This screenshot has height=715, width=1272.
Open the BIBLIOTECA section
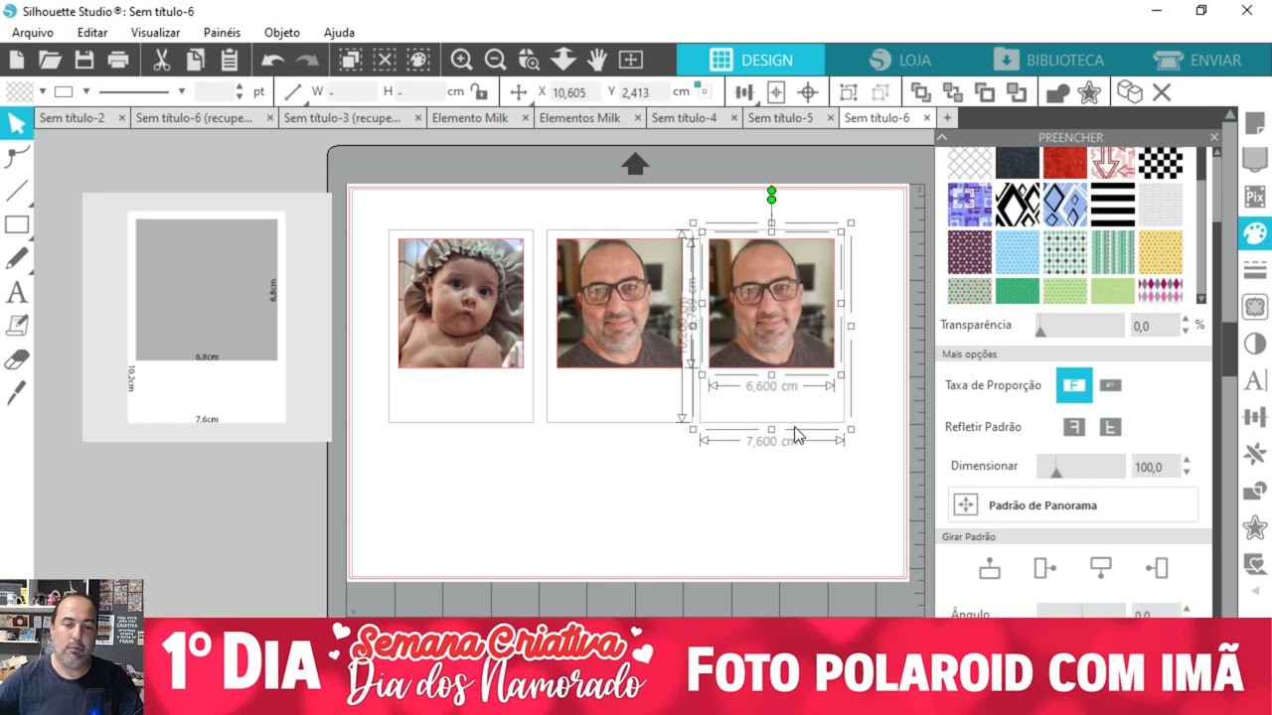[x=1048, y=60]
